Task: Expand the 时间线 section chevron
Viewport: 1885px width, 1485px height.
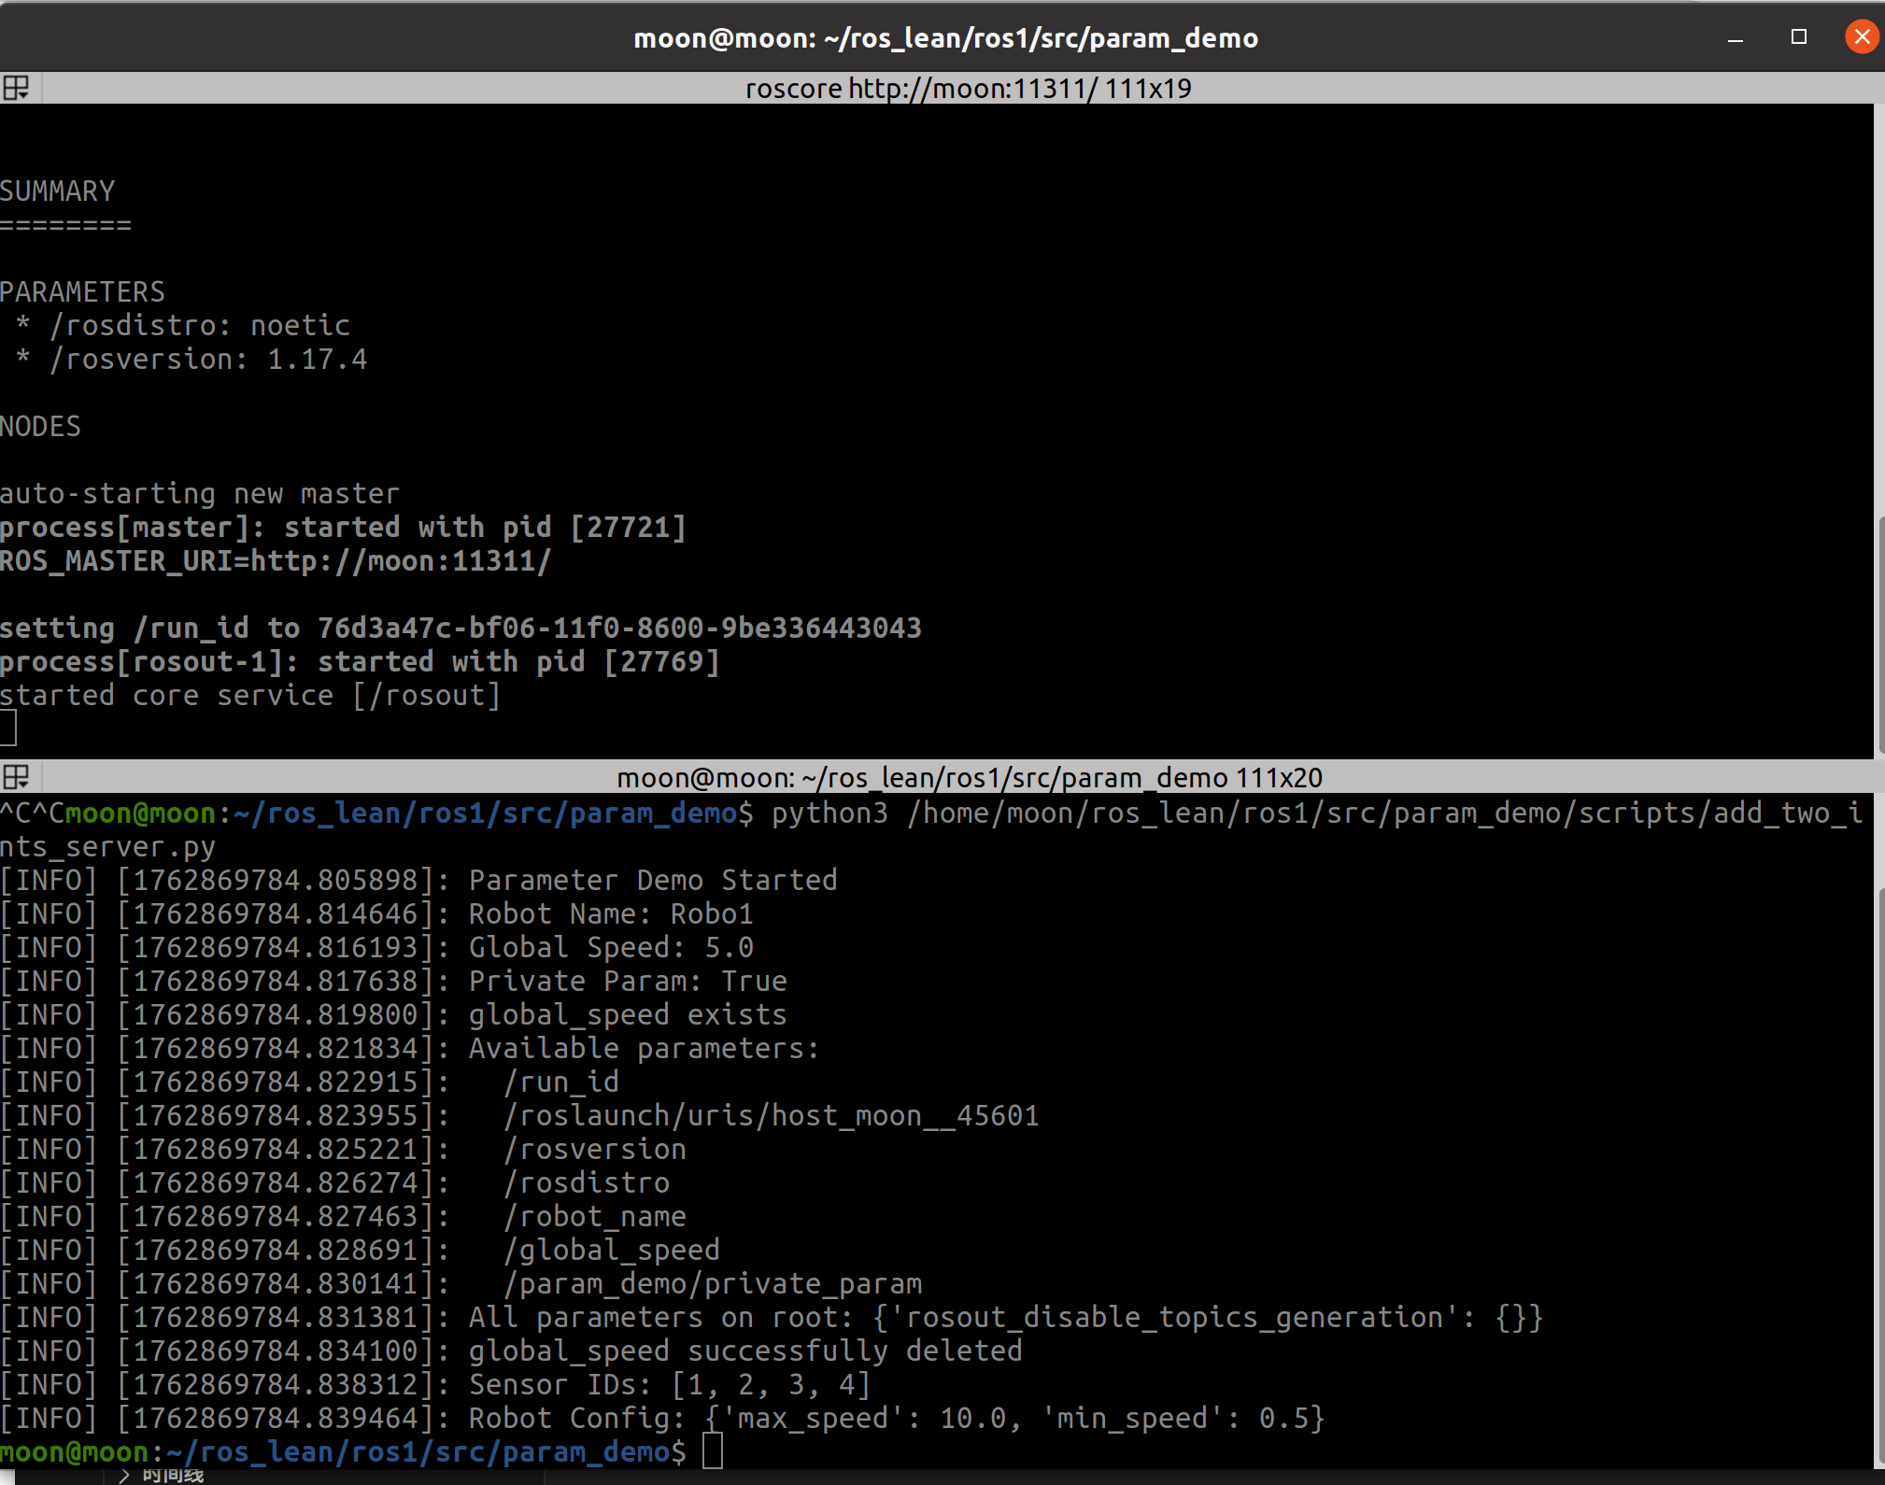Action: coord(123,1476)
